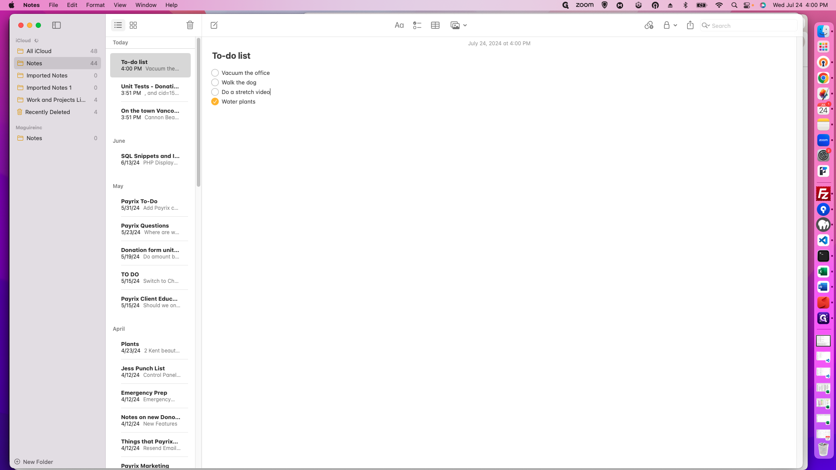Open Word from the Dock
This screenshot has height=470, width=836.
pos(823,287)
